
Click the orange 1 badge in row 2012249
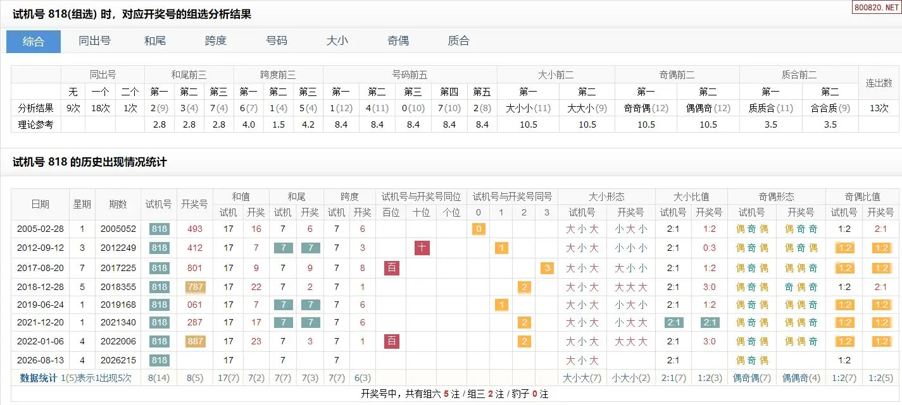tap(501, 248)
